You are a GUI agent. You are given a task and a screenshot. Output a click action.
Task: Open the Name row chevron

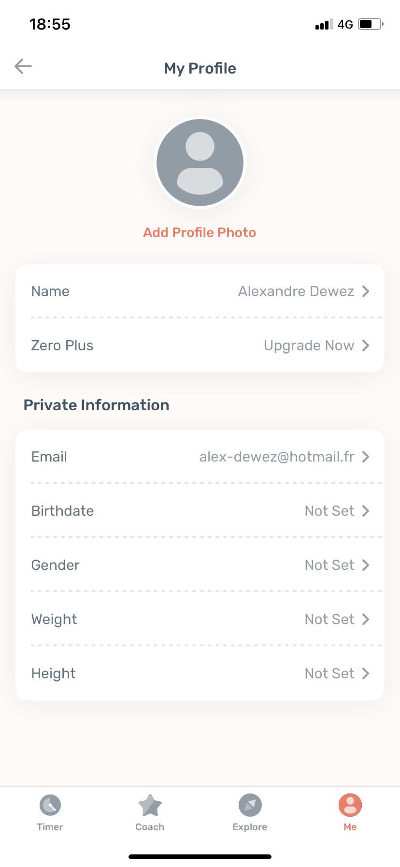coord(366,291)
